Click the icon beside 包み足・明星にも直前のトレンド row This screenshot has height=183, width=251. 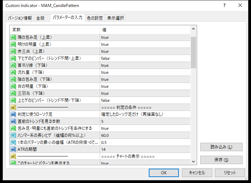coord(13,128)
